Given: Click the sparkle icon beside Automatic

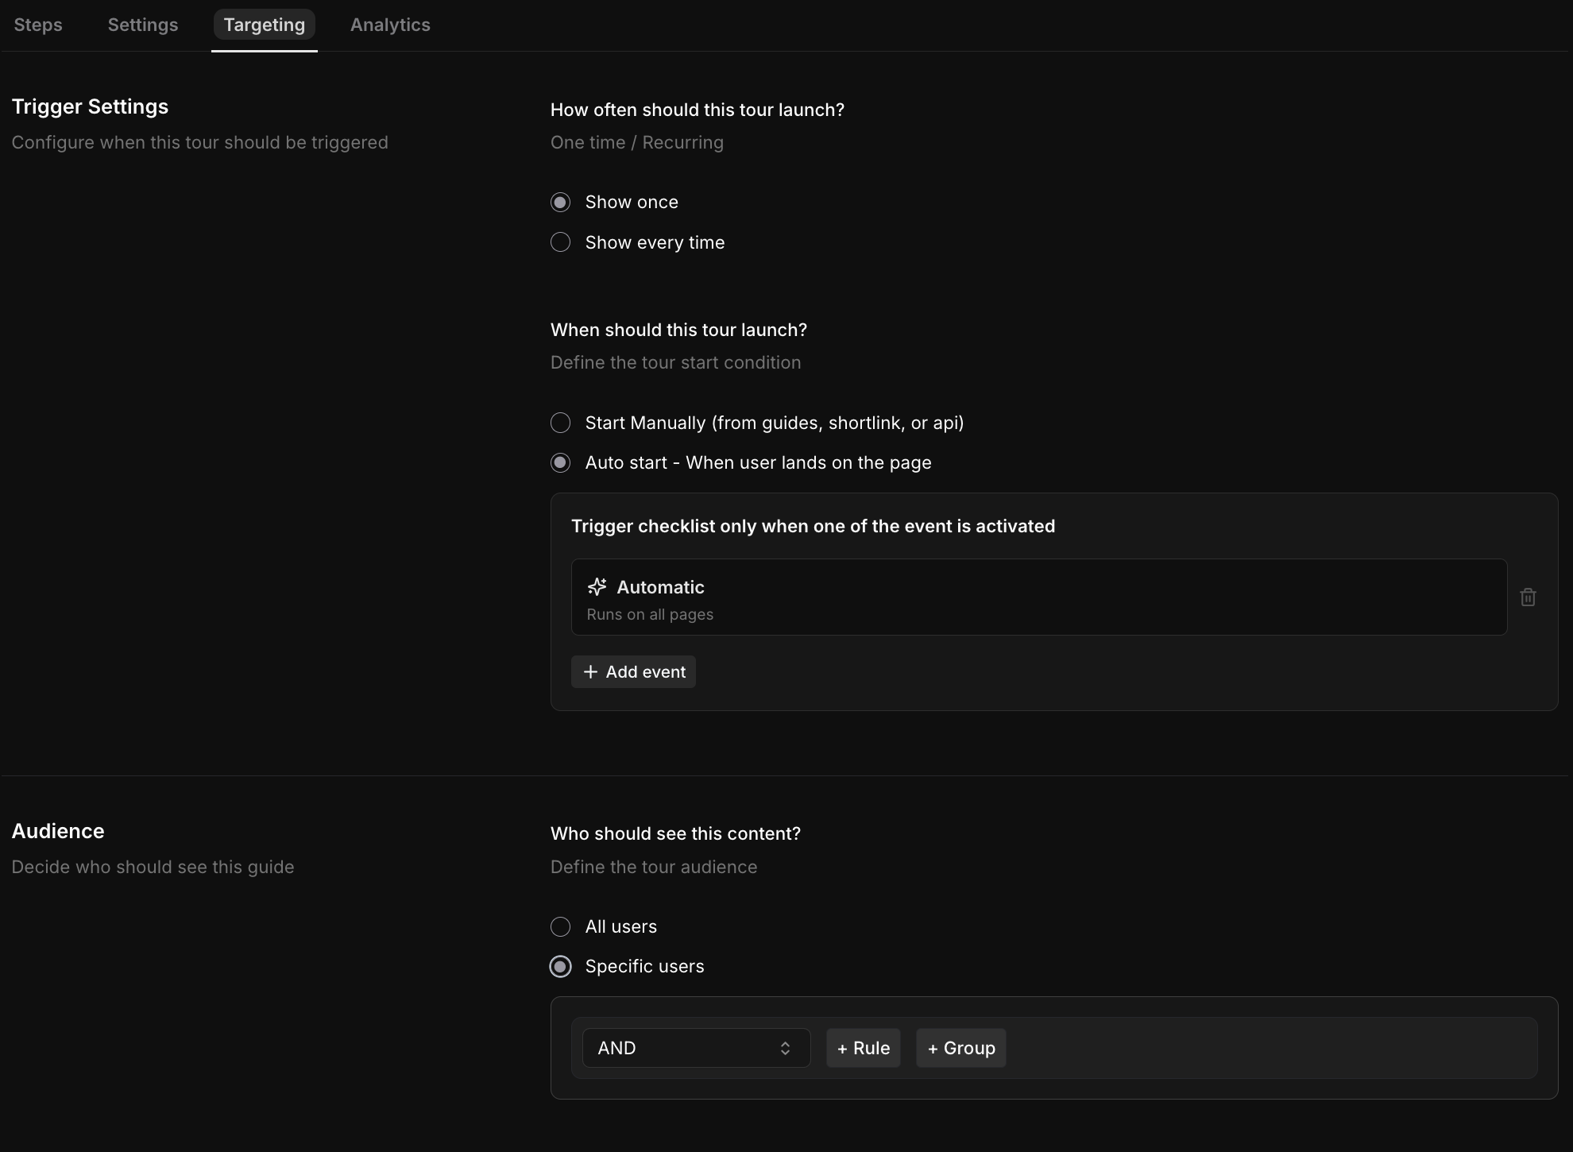Looking at the screenshot, I should click(597, 587).
